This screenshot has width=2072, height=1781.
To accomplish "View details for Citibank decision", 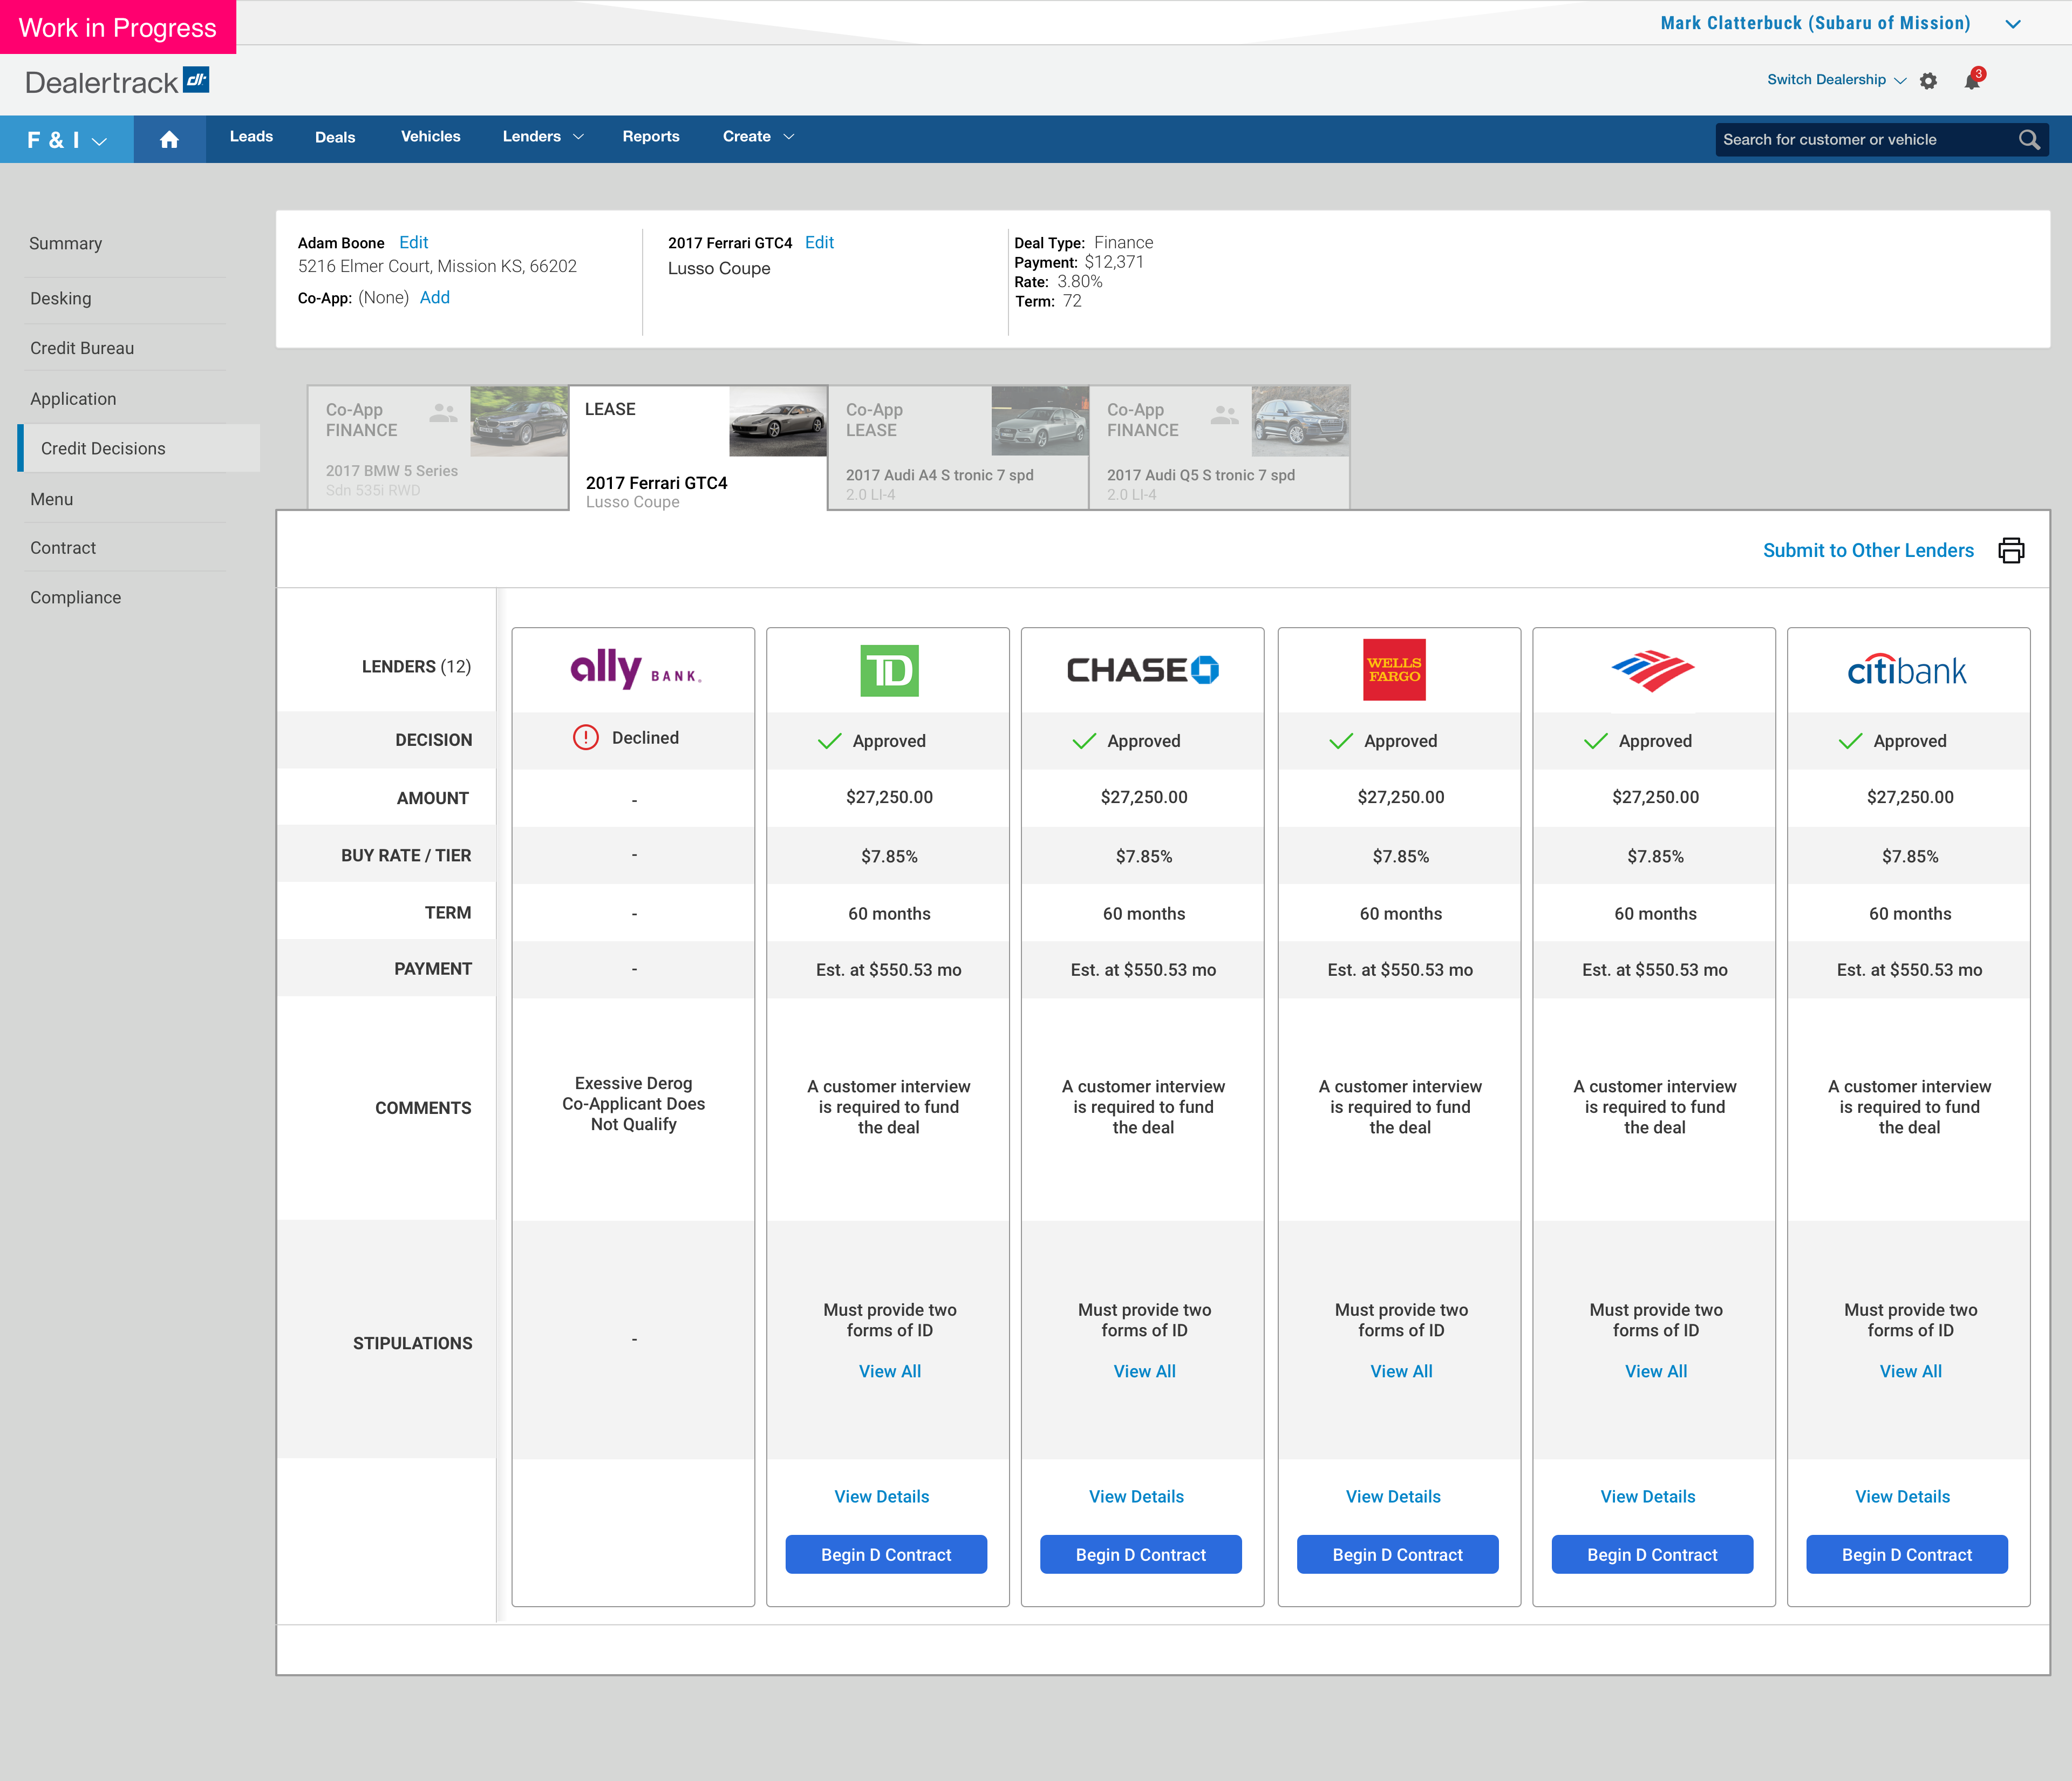I will coord(1903,1497).
